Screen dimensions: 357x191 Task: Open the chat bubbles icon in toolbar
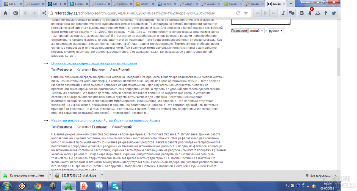[x=292, y=13]
